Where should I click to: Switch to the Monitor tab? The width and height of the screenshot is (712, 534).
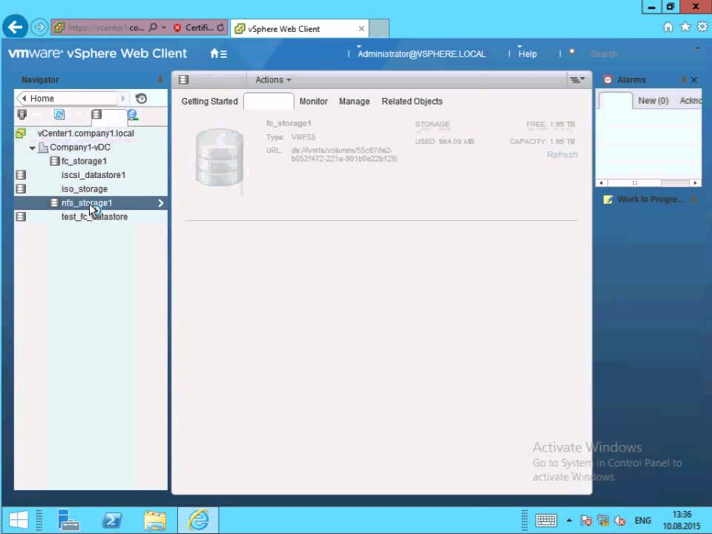(x=313, y=102)
